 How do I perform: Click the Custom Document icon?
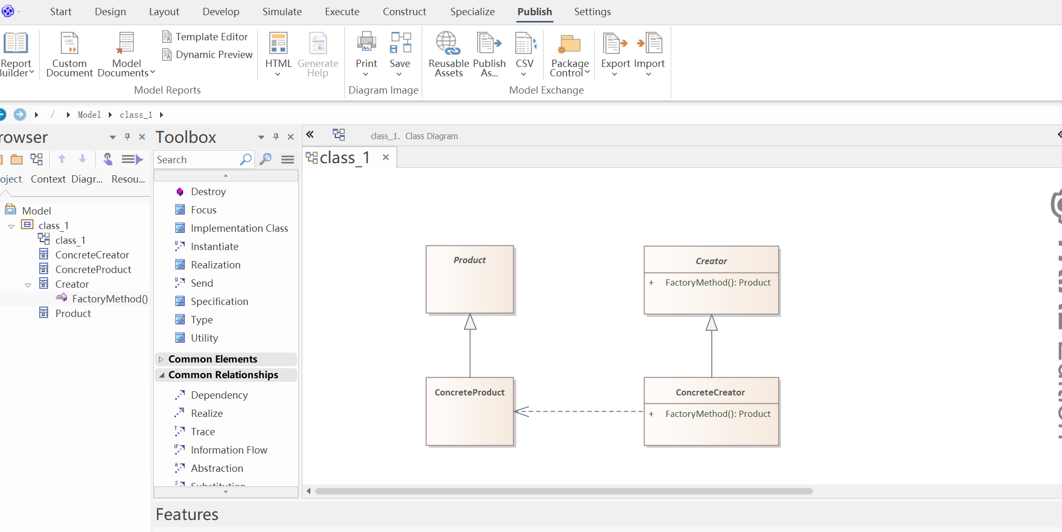click(69, 44)
